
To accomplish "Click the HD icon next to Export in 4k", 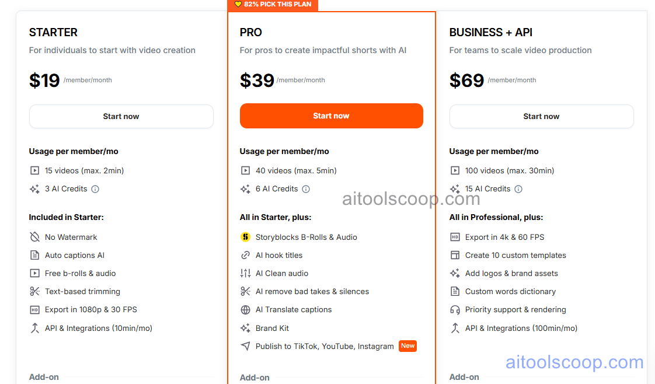I will (456, 237).
